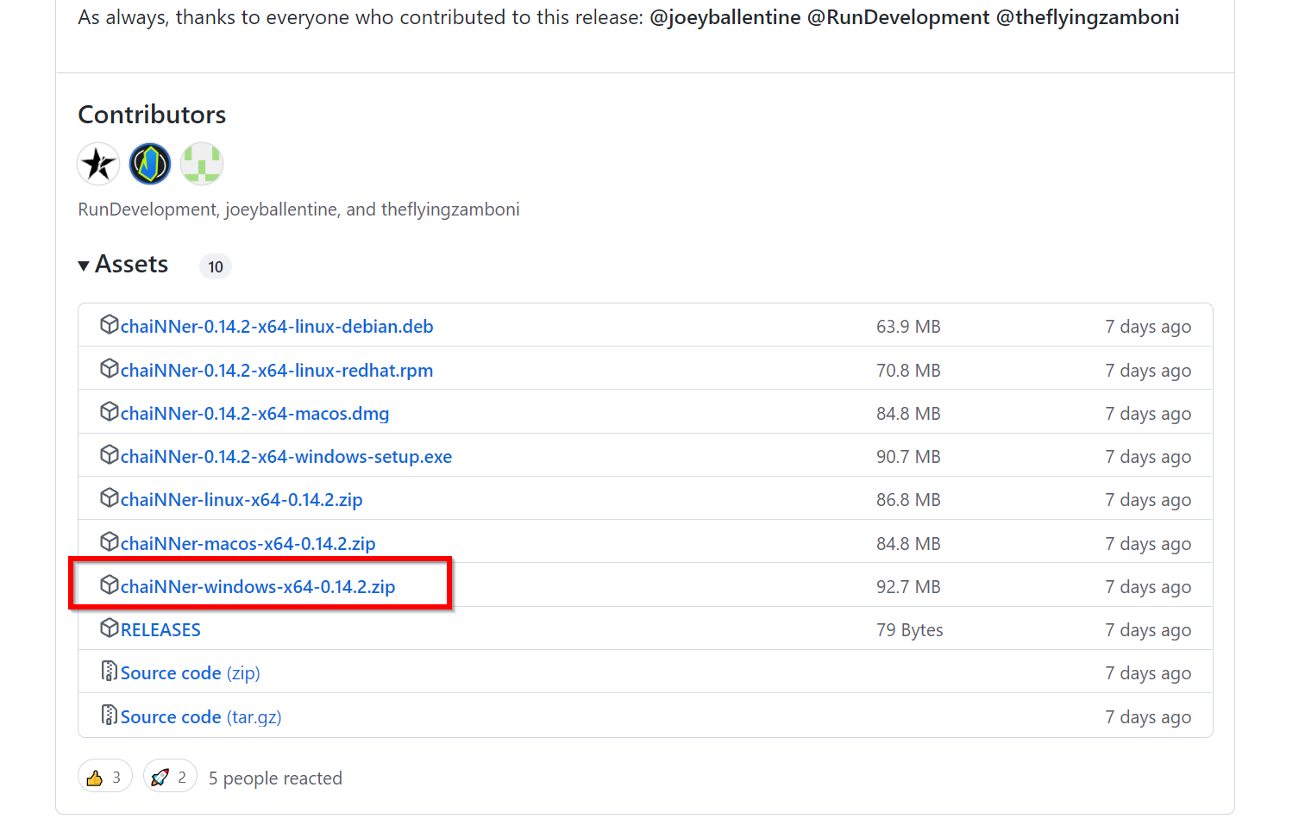The width and height of the screenshot is (1305, 825).
Task: Open the RELEASES asset file
Action: click(x=160, y=630)
